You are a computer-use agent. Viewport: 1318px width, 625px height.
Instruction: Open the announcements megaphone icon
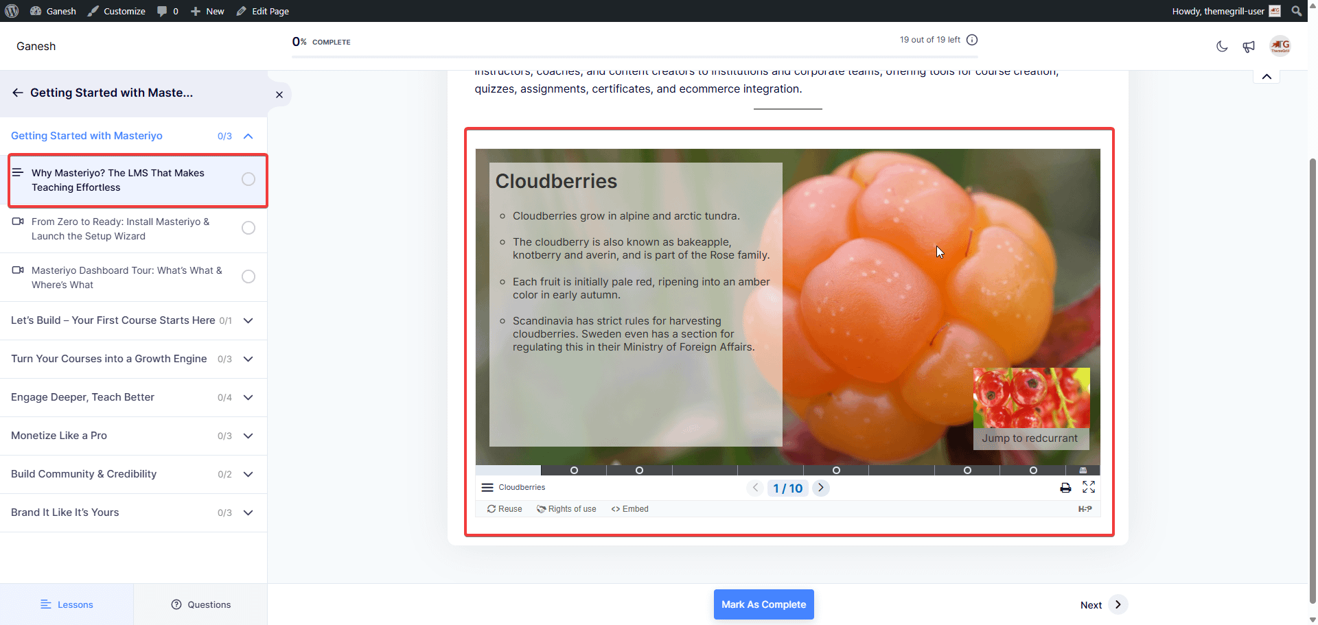pyautogui.click(x=1249, y=47)
